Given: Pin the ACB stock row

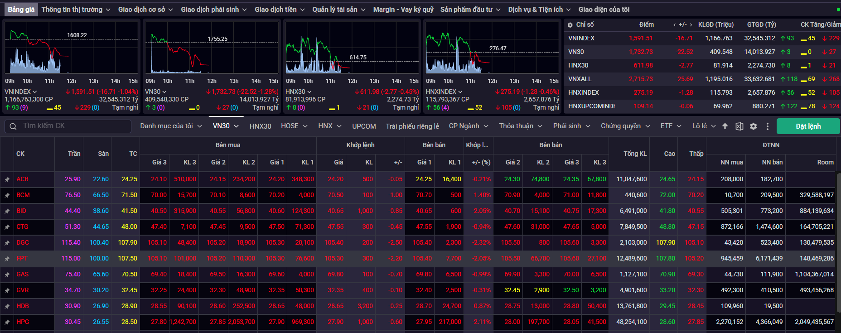Looking at the screenshot, I should click(7, 179).
